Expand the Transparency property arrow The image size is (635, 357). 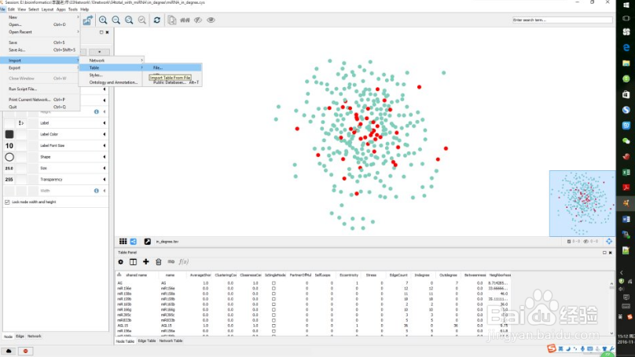[x=105, y=180]
